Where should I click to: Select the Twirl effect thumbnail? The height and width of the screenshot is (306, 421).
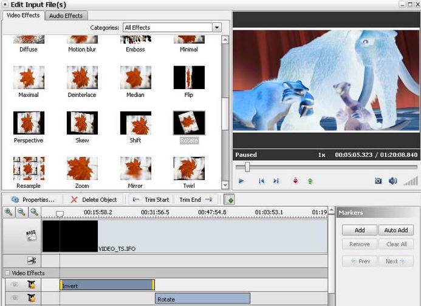pos(188,169)
